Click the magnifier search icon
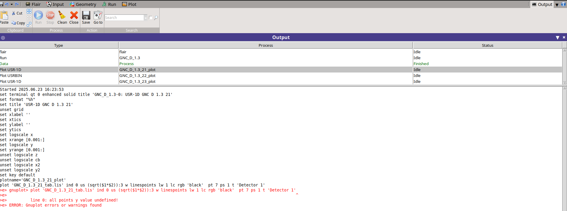 [156, 18]
